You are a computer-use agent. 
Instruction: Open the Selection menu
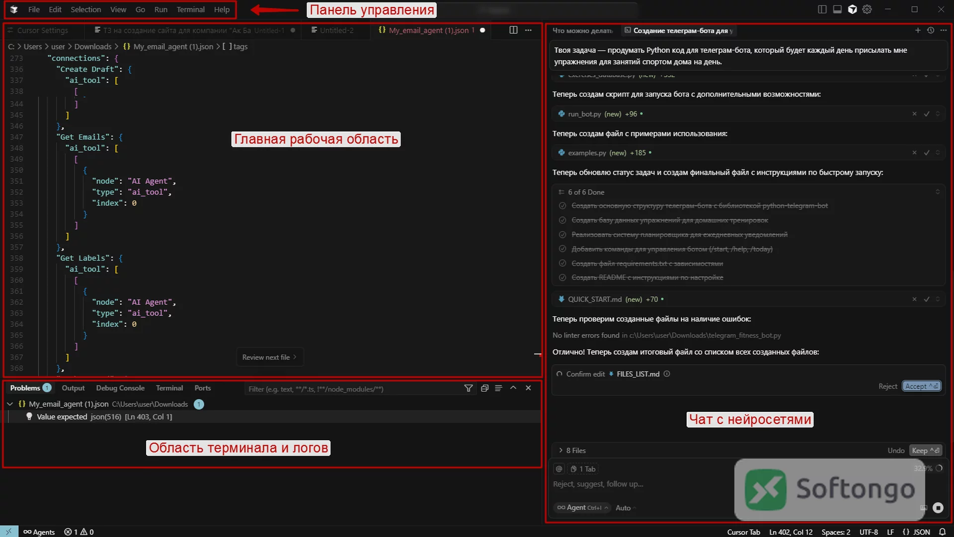pyautogui.click(x=85, y=9)
